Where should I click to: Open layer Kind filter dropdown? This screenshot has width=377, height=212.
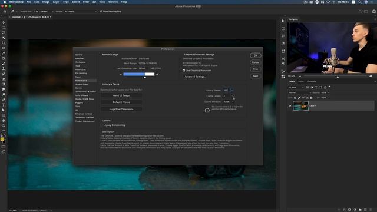pos(296,87)
